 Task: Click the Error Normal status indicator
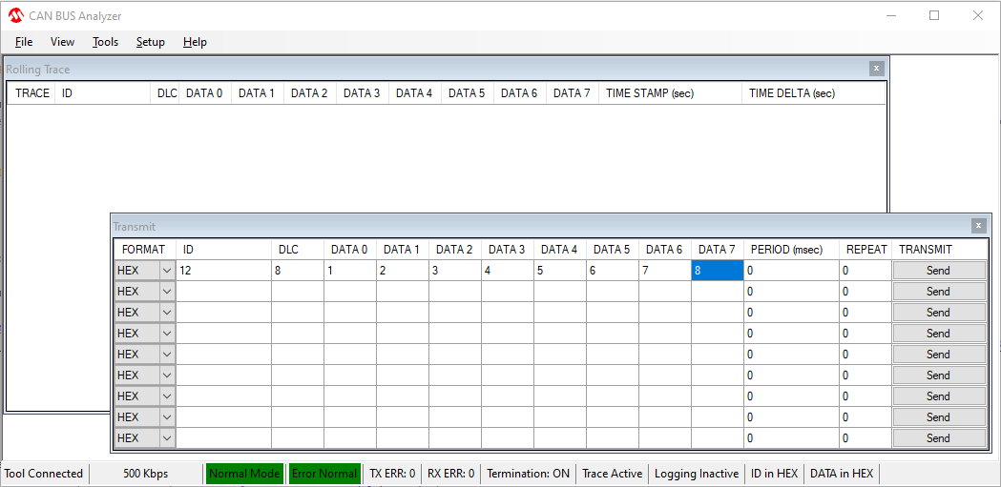point(324,474)
